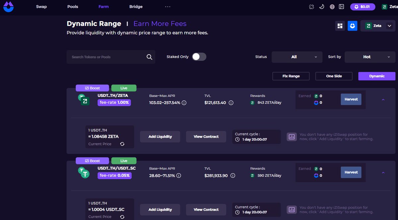
Task: Open the Sort by Hot dropdown
Action: tap(370, 57)
